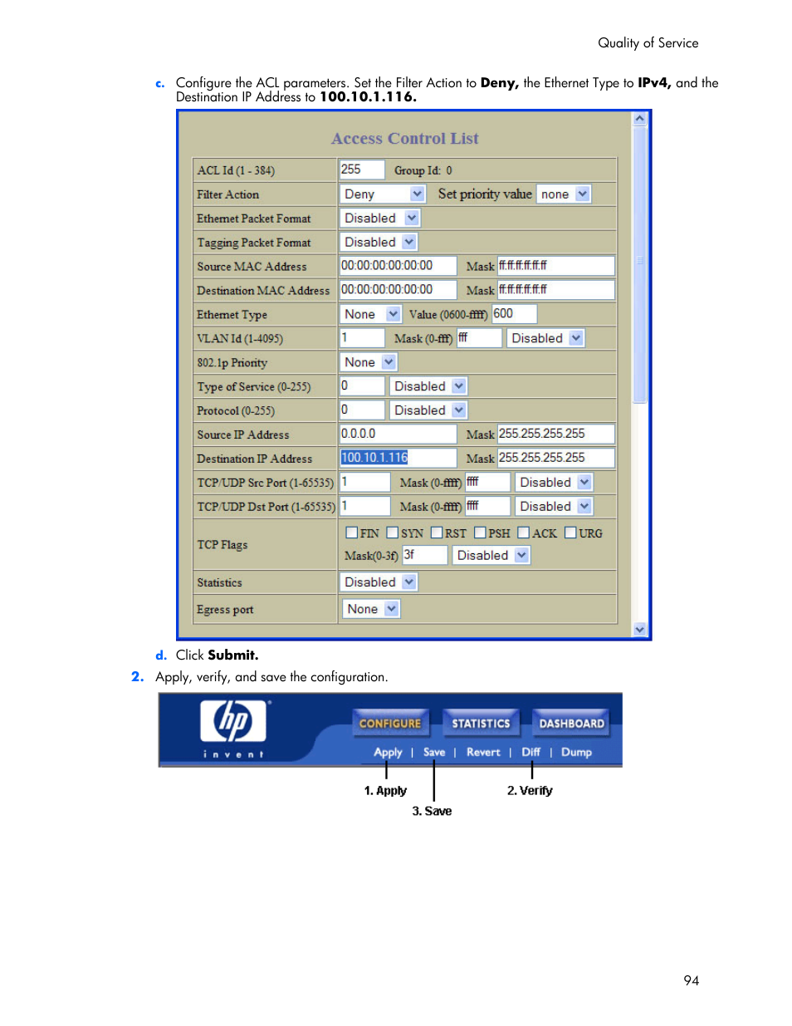Click the HP invent logo
792x1026 pixels.
(x=233, y=728)
